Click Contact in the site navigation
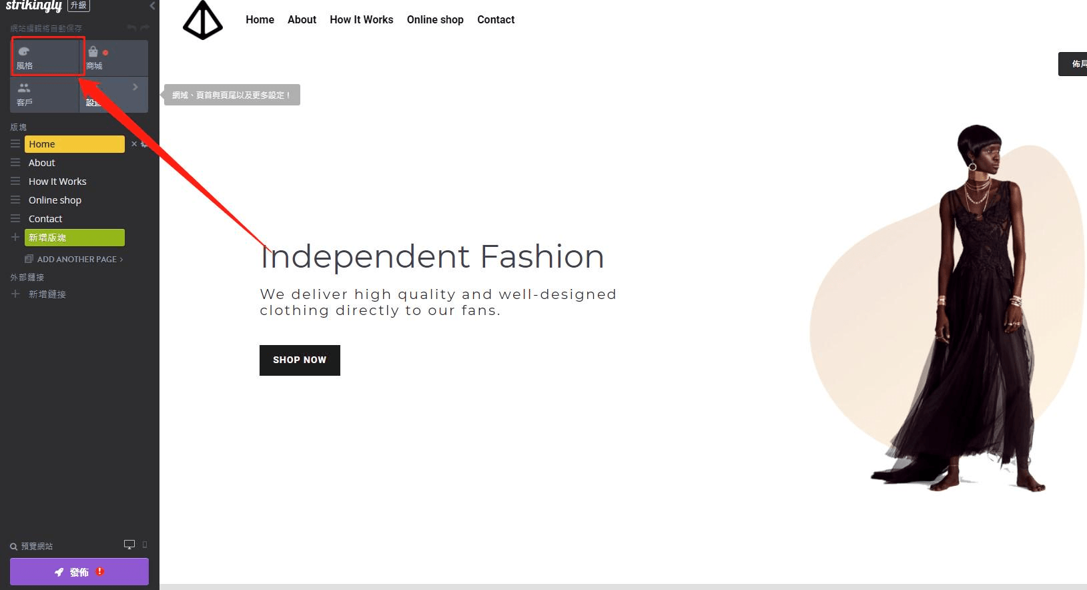1087x590 pixels. pyautogui.click(x=495, y=20)
